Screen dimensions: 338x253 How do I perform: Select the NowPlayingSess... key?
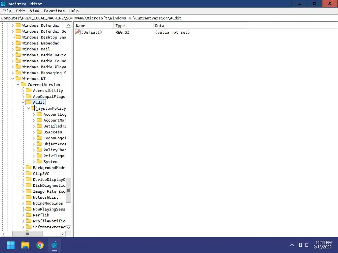pyautogui.click(x=49, y=209)
